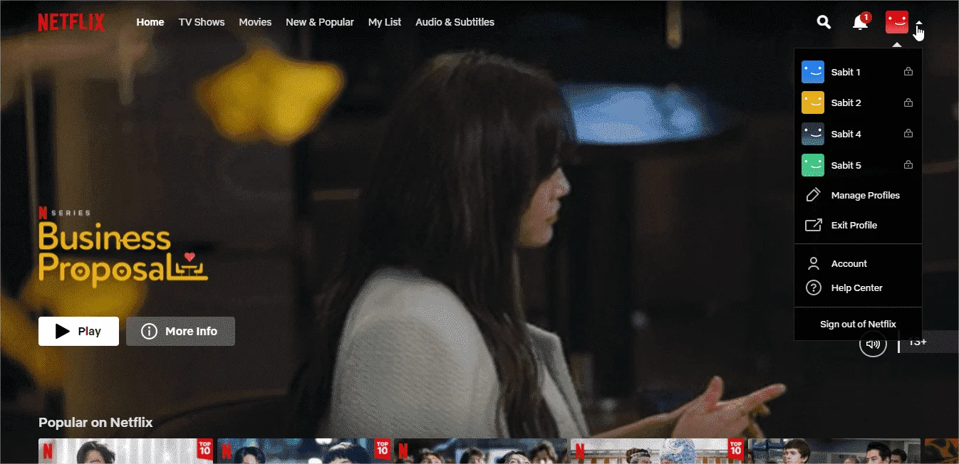The height and width of the screenshot is (464, 959).
Task: Click the question mark Help Center icon
Action: 813,288
